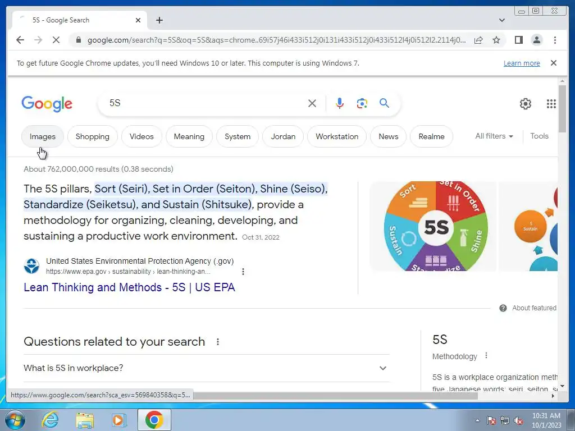This screenshot has height=431, width=575.
Task: Click the horizontal scrollbar right arrow
Action: [x=553, y=396]
